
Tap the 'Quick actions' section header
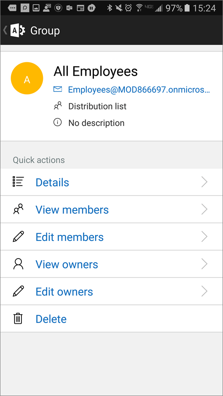click(x=39, y=160)
